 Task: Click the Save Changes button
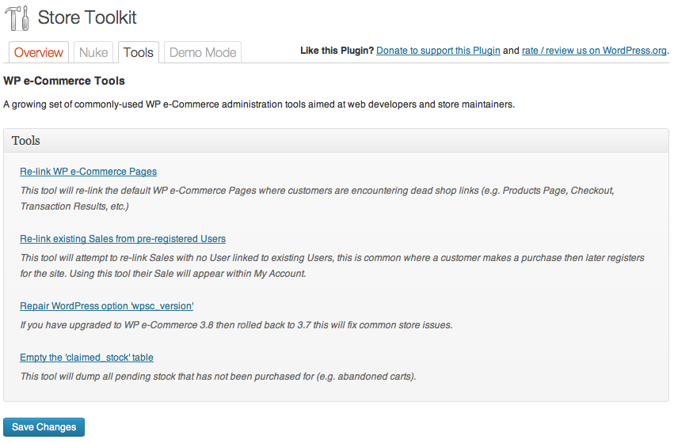tap(44, 427)
